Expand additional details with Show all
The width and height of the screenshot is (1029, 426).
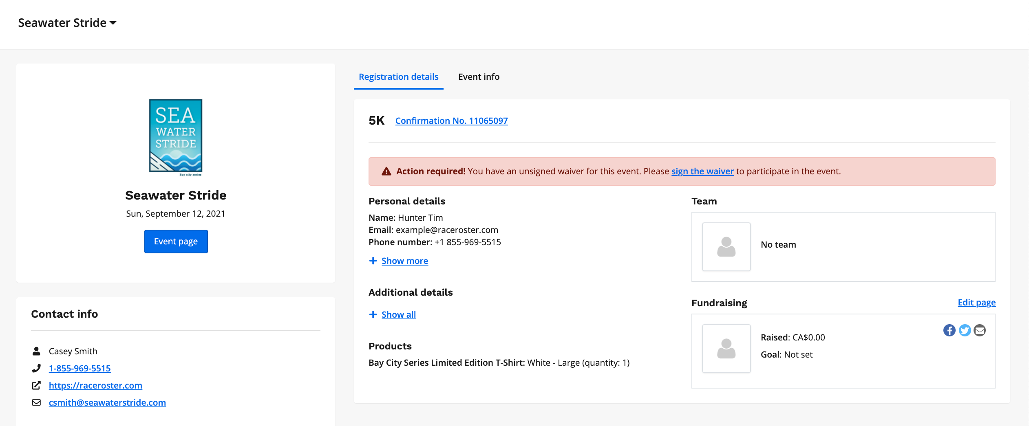398,314
